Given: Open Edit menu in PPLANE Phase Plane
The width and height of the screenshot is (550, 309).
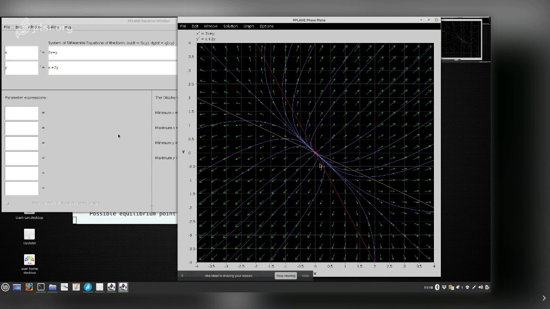Looking at the screenshot, I should 195,26.
